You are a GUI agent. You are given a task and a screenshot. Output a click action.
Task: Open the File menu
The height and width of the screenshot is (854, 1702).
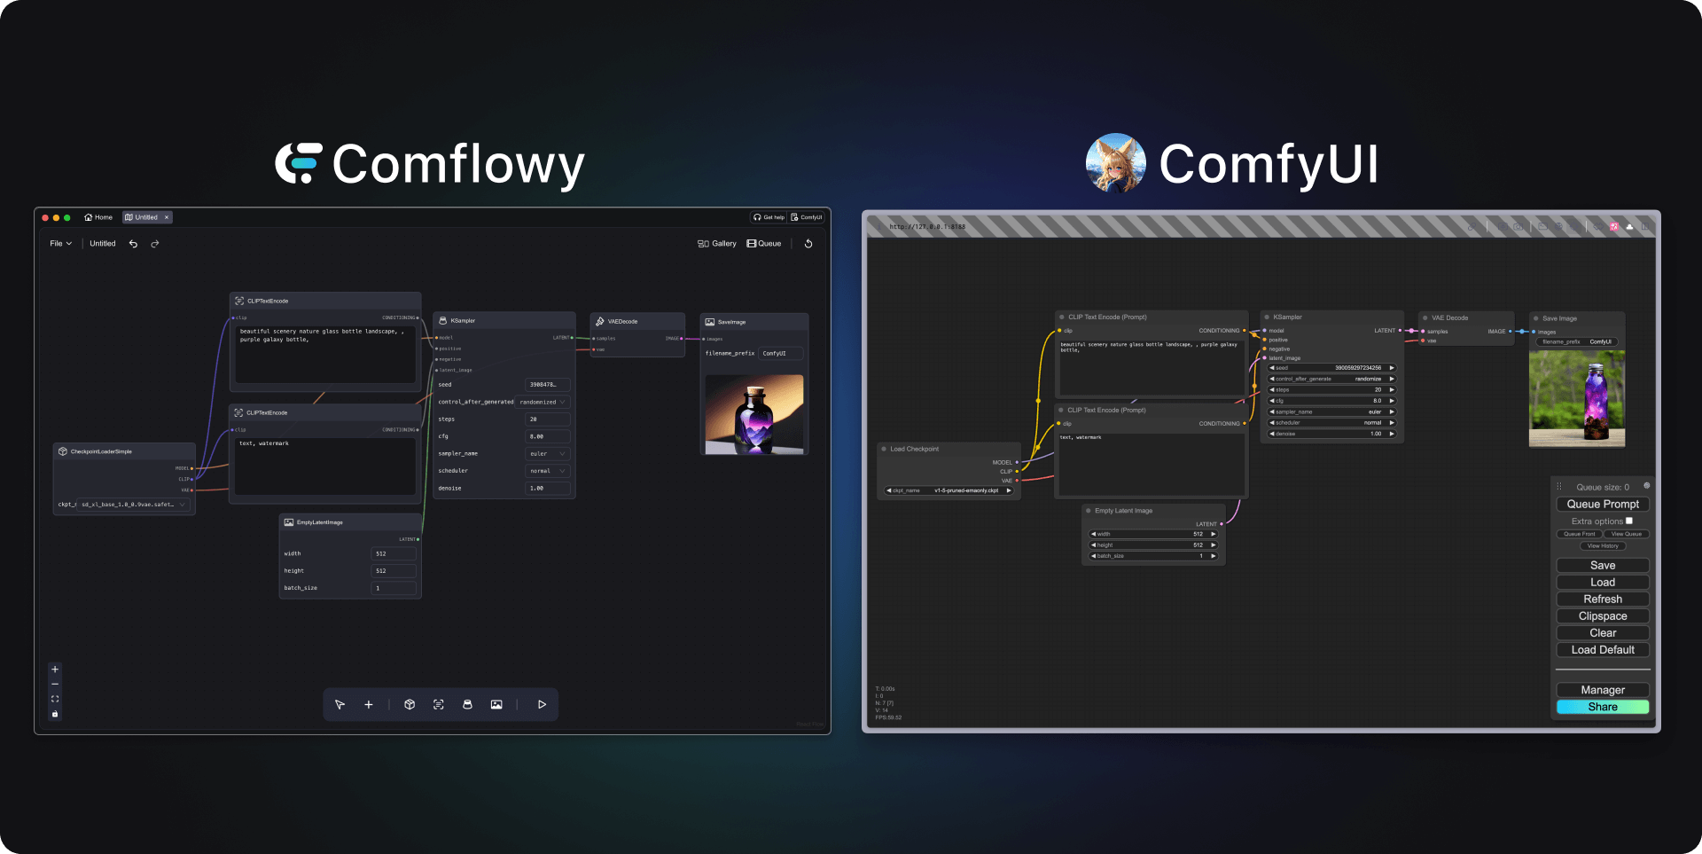(x=61, y=244)
